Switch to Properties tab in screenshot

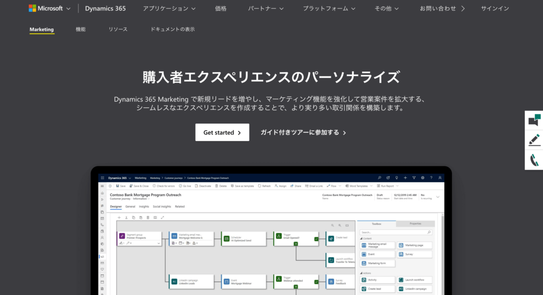click(x=415, y=224)
